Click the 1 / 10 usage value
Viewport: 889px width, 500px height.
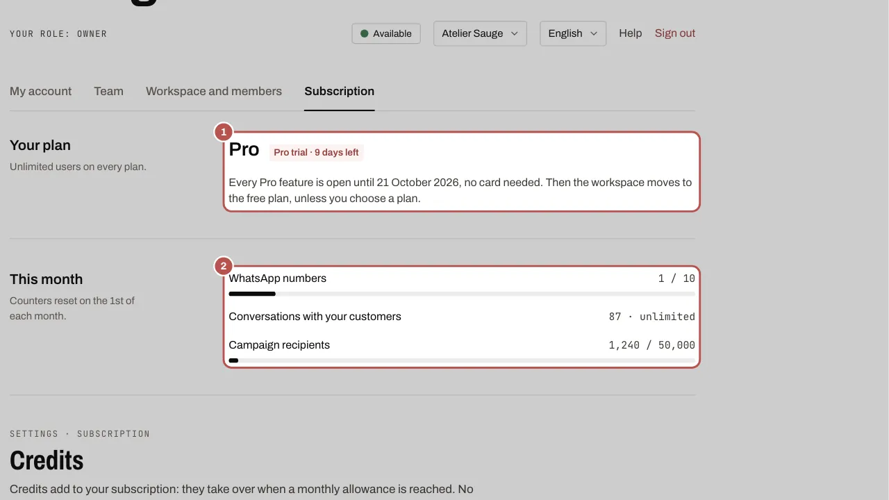[x=676, y=278]
